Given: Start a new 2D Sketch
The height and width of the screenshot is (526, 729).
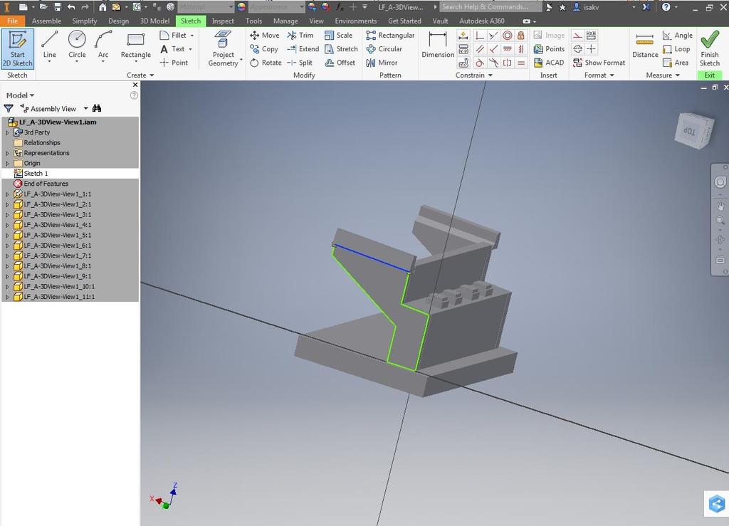Looking at the screenshot, I should [x=17, y=49].
